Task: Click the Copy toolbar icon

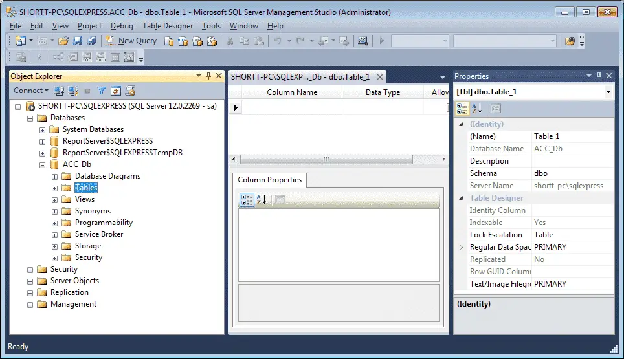Action: tap(244, 41)
